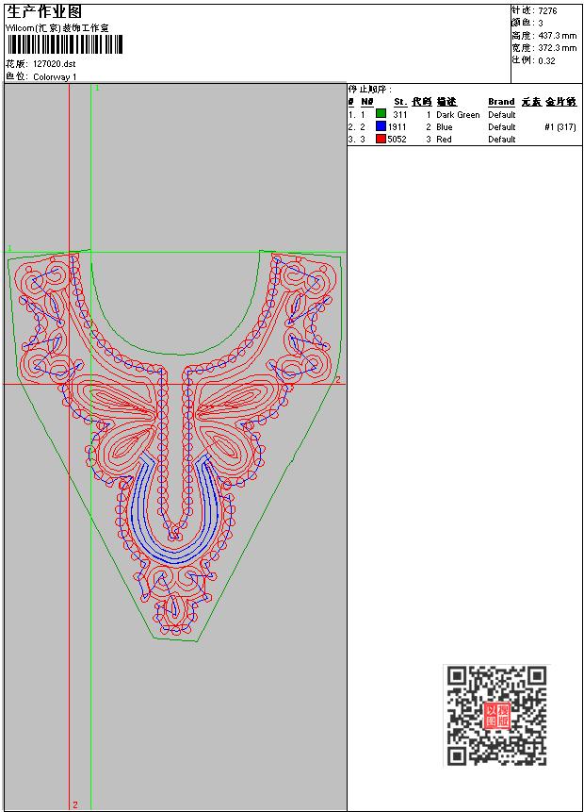Click the red logo inside the QR code
Image resolution: width=584 pixels, height=812 pixels.
coord(496,716)
